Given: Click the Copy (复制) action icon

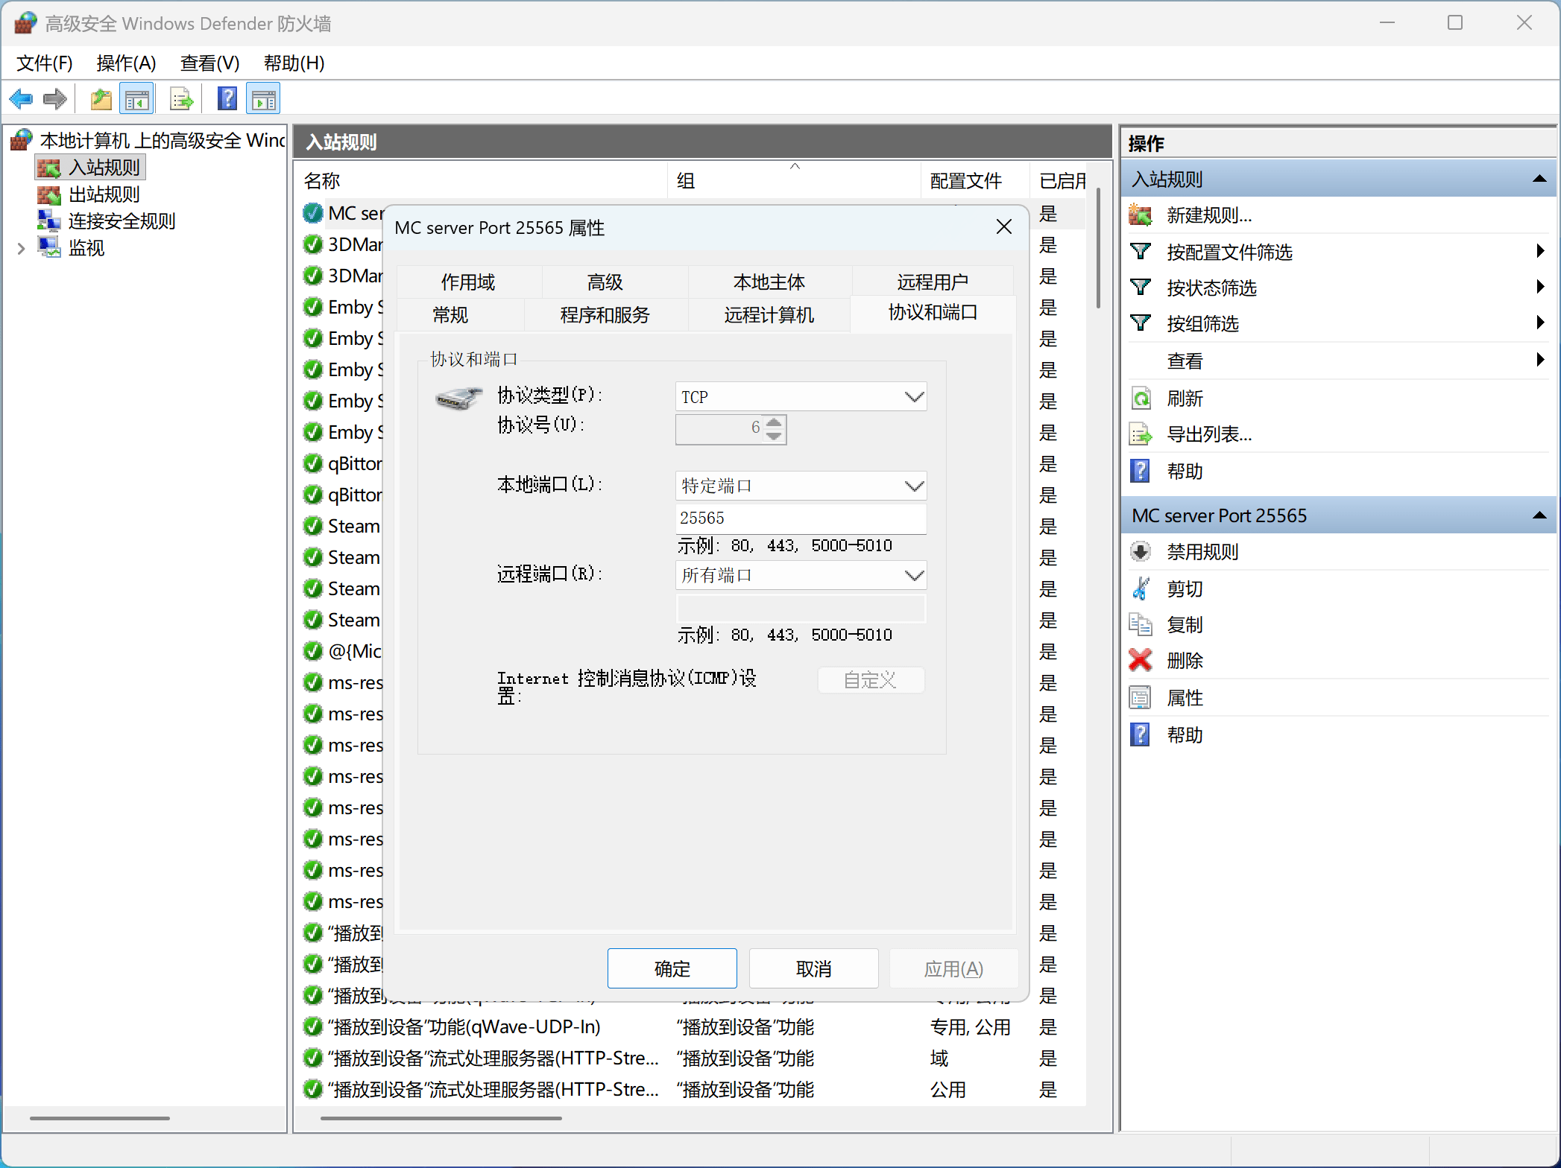Looking at the screenshot, I should click(1140, 624).
